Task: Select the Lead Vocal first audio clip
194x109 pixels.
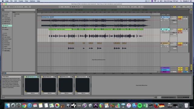Action: pos(60,29)
